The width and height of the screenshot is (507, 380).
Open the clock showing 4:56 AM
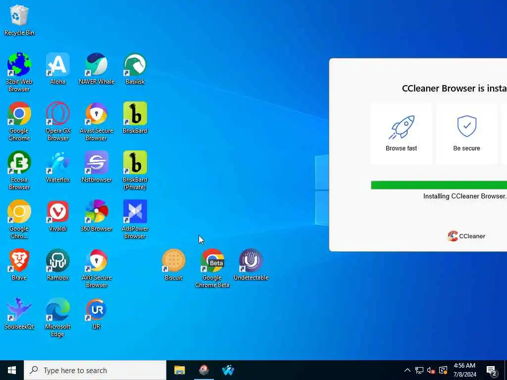[x=464, y=370]
